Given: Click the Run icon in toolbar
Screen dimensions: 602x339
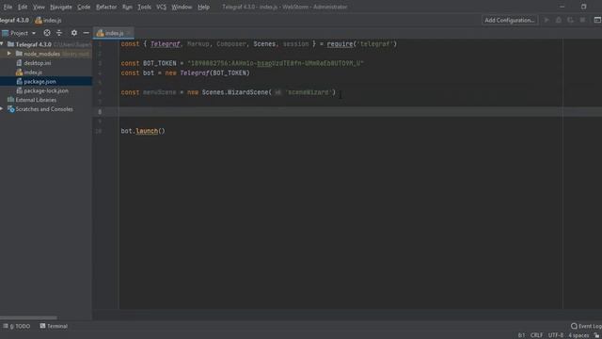Looking at the screenshot, I should (x=547, y=20).
